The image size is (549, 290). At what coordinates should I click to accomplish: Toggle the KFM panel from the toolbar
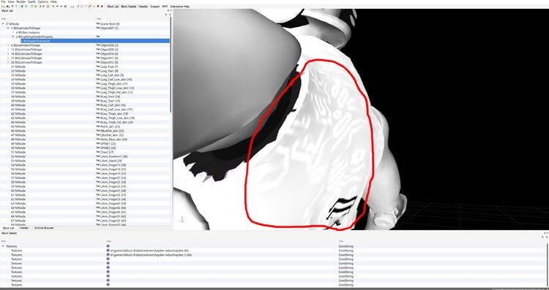coord(165,7)
